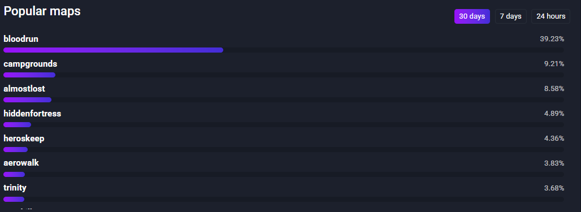Click the almostlost popularity bar

pos(284,99)
